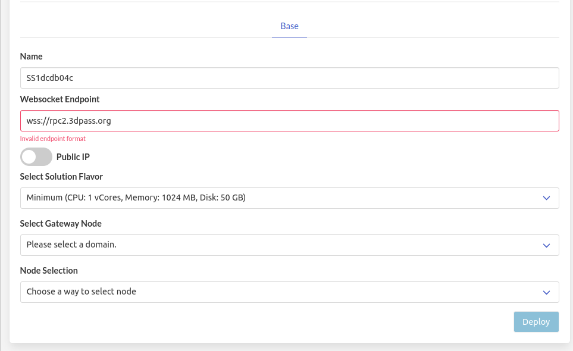Open the Select Solution Flavor combo box
Viewport: 573px width, 351px height.
tap(289, 198)
